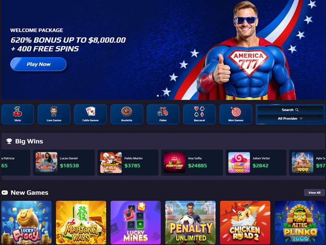The height and width of the screenshot is (245, 326).
Task: Click View All for New Games
Action: [314, 193]
